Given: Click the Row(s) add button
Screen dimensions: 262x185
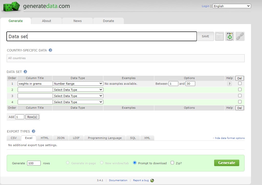Looking at the screenshot, I should pos(32,117).
